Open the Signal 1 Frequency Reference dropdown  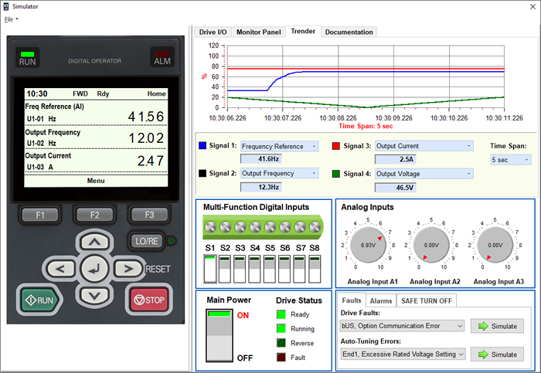(x=280, y=145)
